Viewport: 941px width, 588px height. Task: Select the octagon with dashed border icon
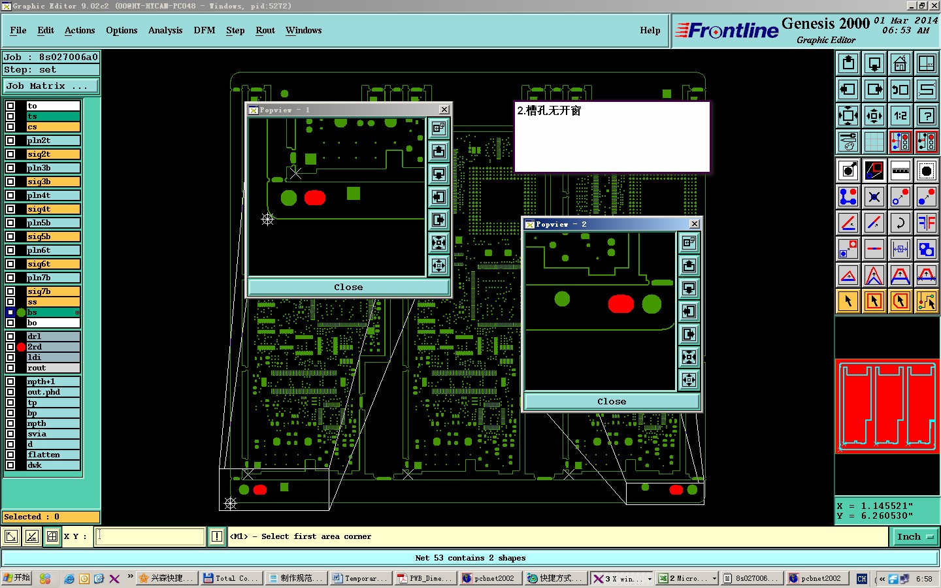tap(927, 171)
